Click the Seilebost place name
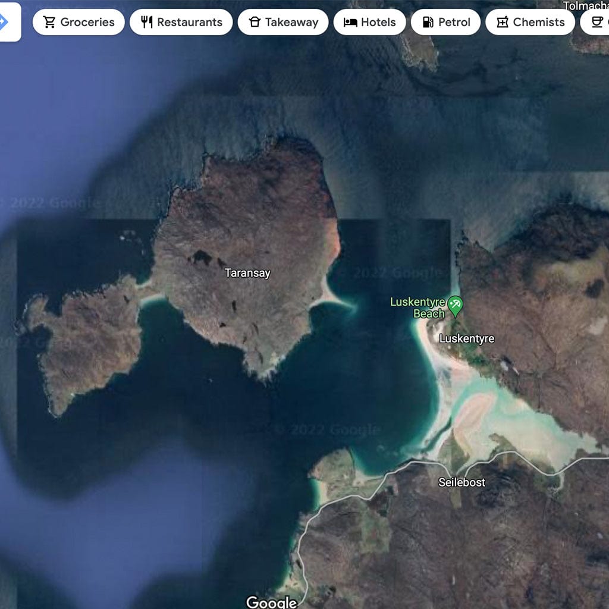The width and height of the screenshot is (609, 609). (x=462, y=482)
